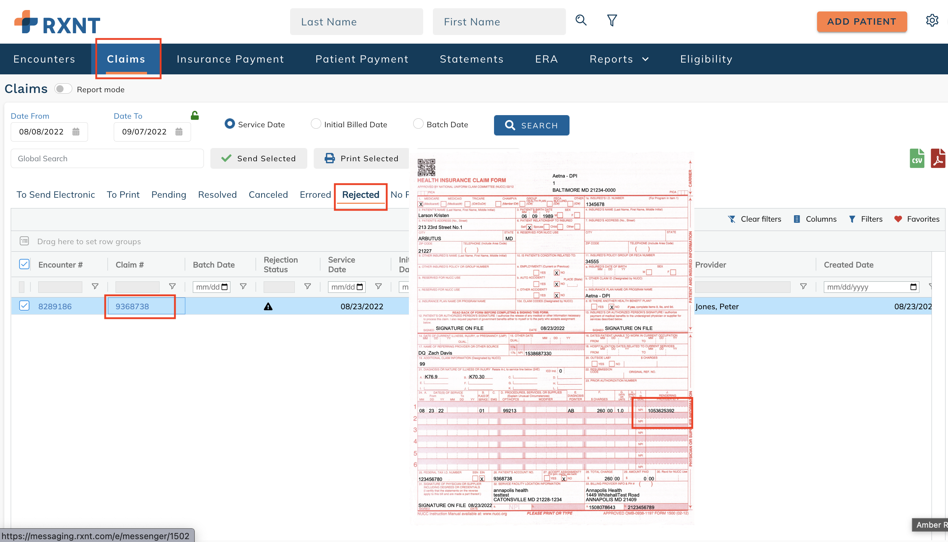
Task: Open the Created Date column date picker
Action: (914, 287)
